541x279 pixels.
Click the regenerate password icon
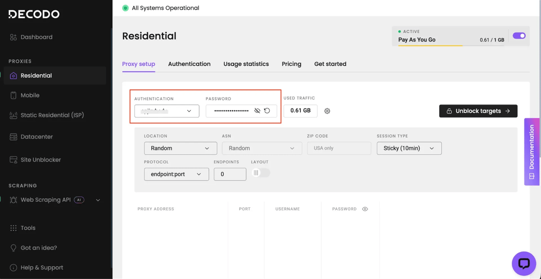click(267, 111)
